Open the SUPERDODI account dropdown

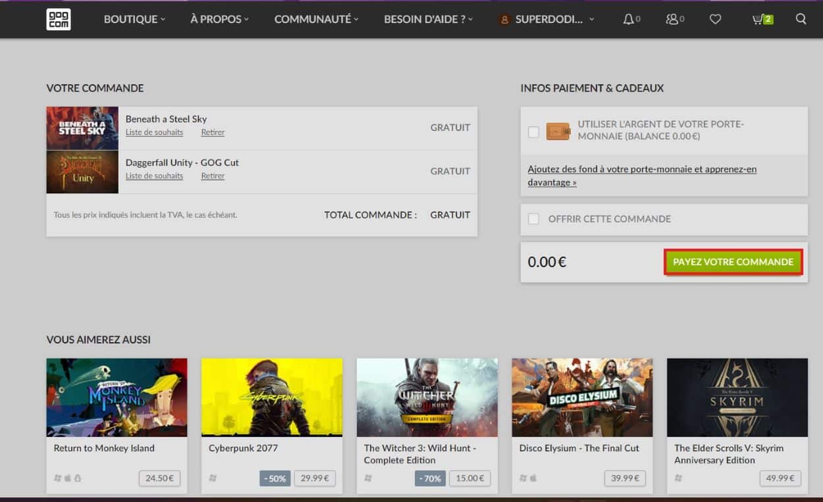(548, 19)
